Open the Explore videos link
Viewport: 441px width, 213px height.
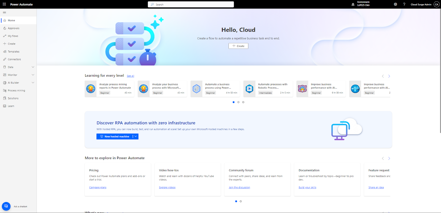(167, 187)
